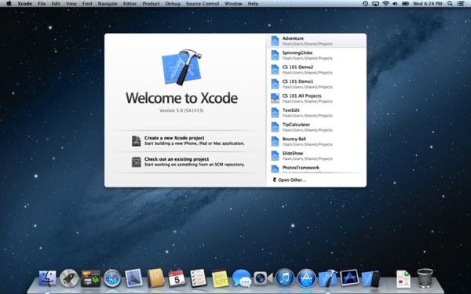Screen dimensions: 471x294
Task: Open the Navigate menu
Action: tap(108, 4)
